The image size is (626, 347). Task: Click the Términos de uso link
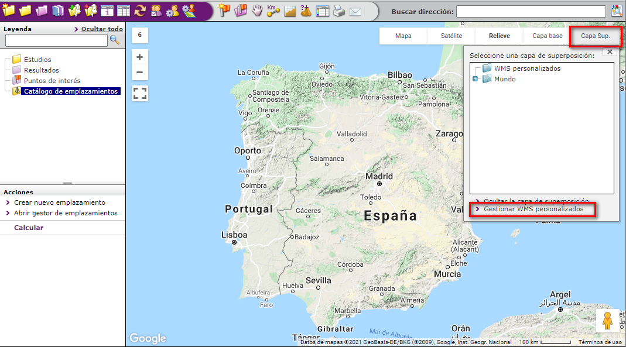600,342
